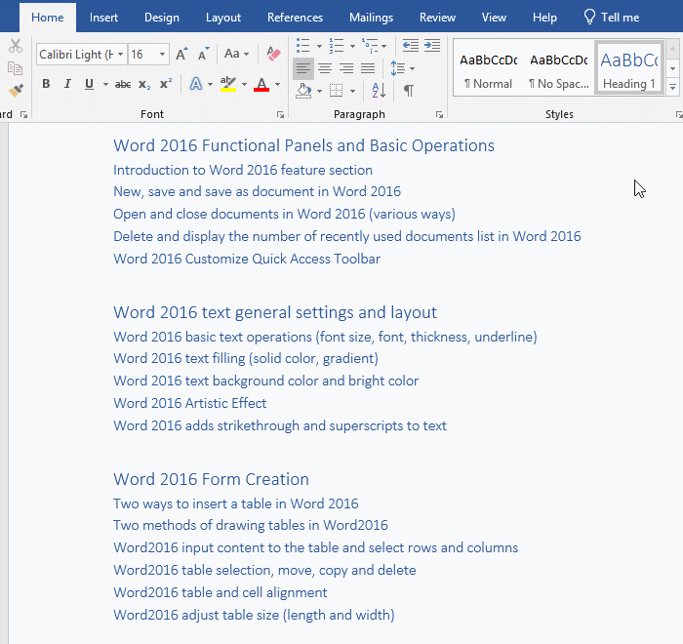Click the Format Painter brush icon
The image size is (683, 644).
click(x=15, y=90)
